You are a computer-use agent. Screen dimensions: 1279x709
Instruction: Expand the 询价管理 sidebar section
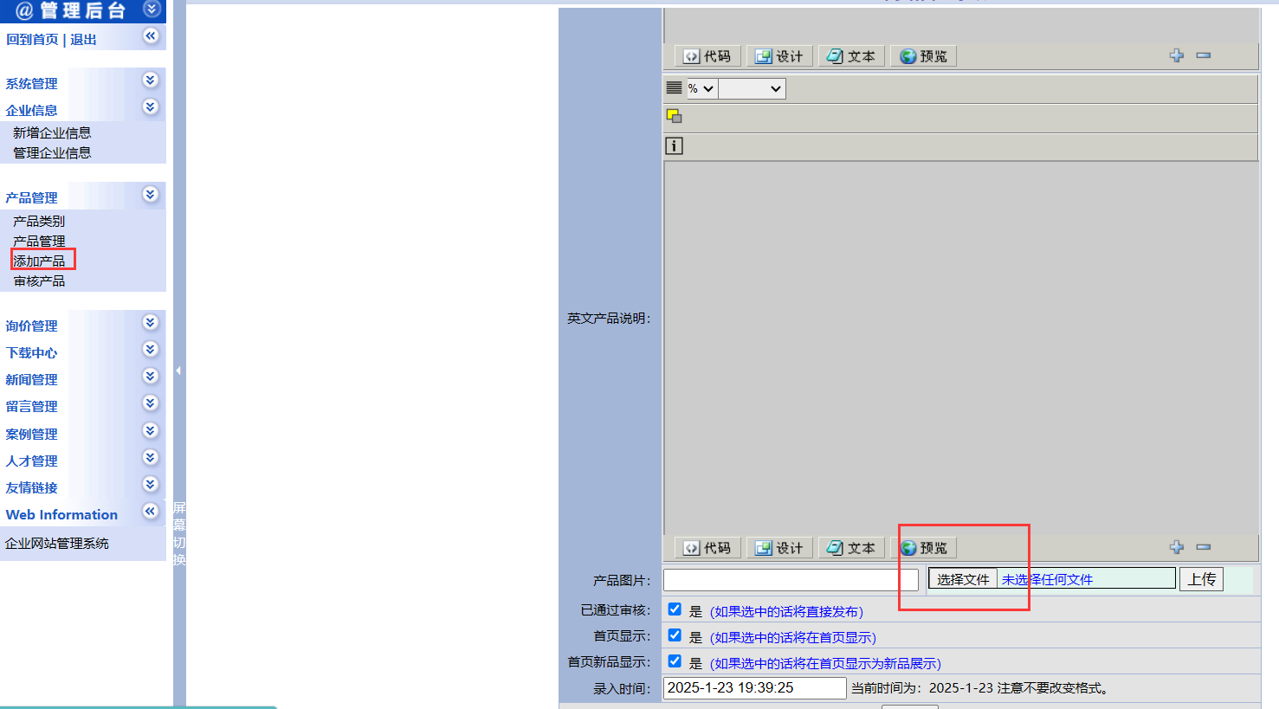click(x=151, y=322)
